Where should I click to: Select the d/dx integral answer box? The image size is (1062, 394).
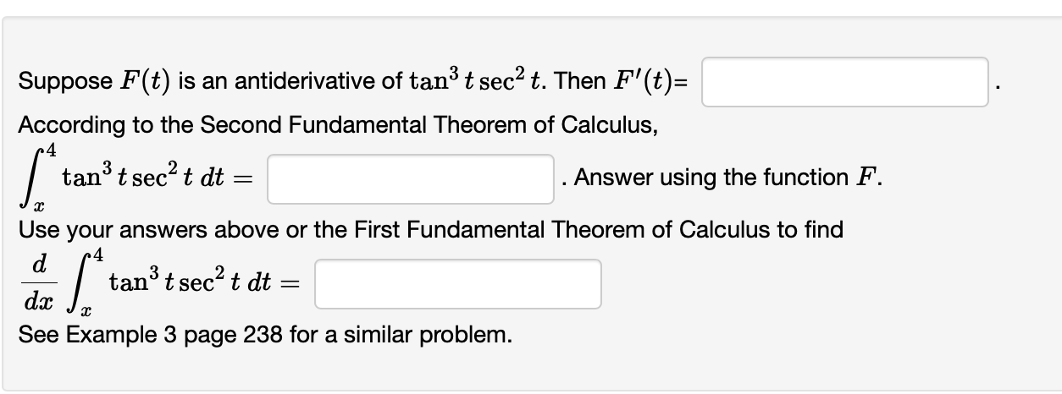point(458,284)
